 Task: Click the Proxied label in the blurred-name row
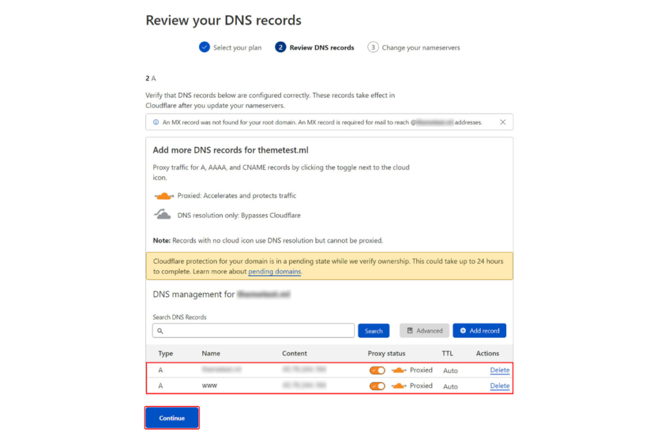(421, 370)
